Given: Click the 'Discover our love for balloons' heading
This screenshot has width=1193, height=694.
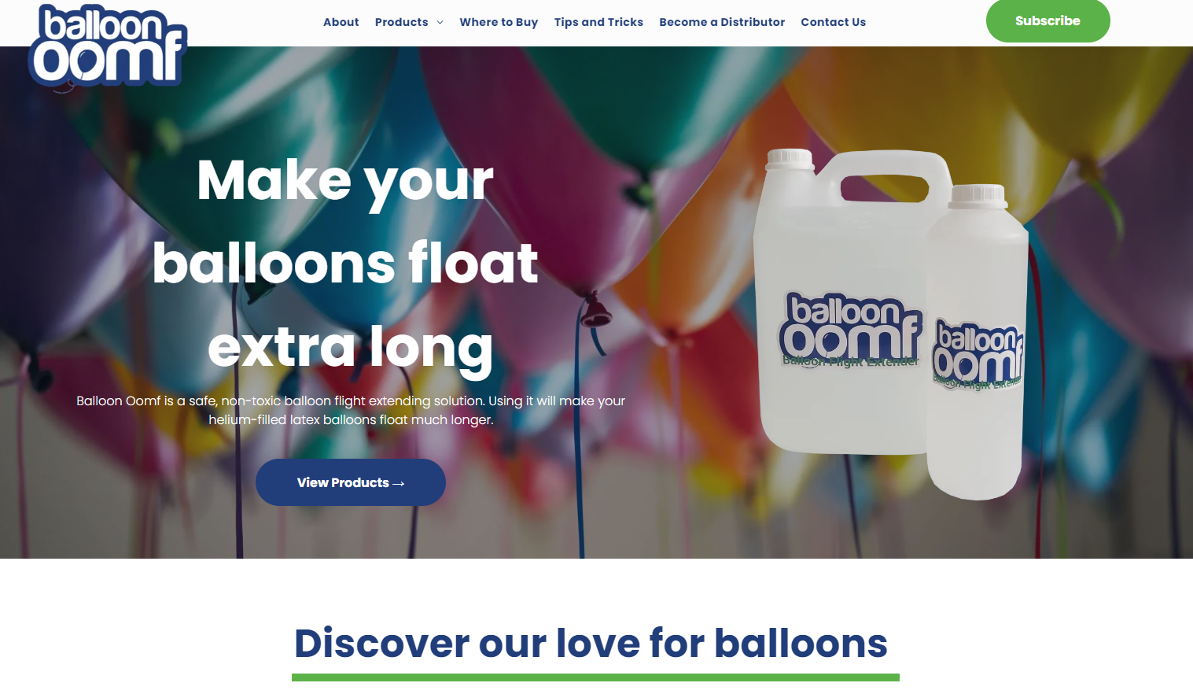Looking at the screenshot, I should [591, 643].
